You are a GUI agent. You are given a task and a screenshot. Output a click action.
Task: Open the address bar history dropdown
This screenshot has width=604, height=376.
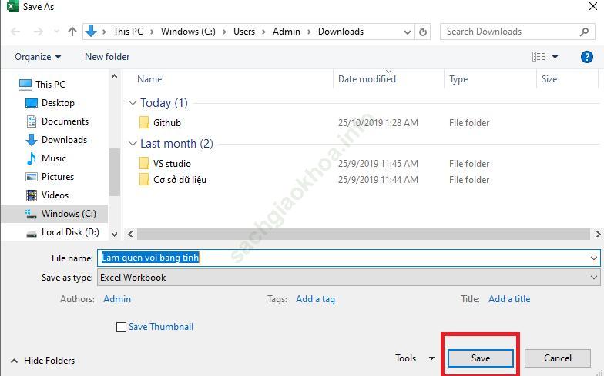407,32
